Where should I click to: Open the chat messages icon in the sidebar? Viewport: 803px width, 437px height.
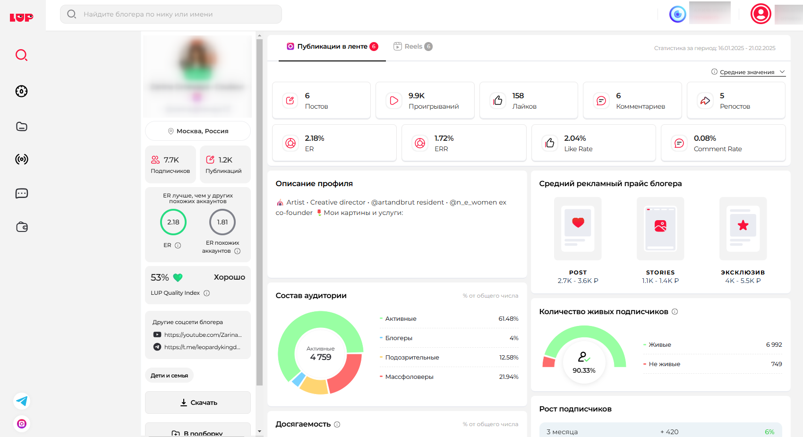(x=21, y=193)
